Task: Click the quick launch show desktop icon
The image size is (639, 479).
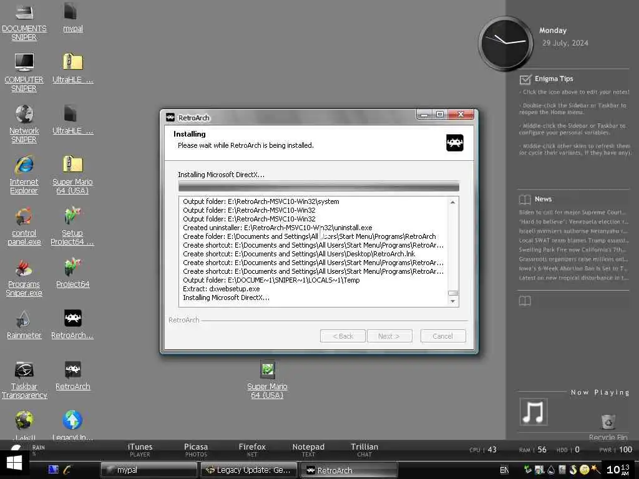Action: pos(54,470)
